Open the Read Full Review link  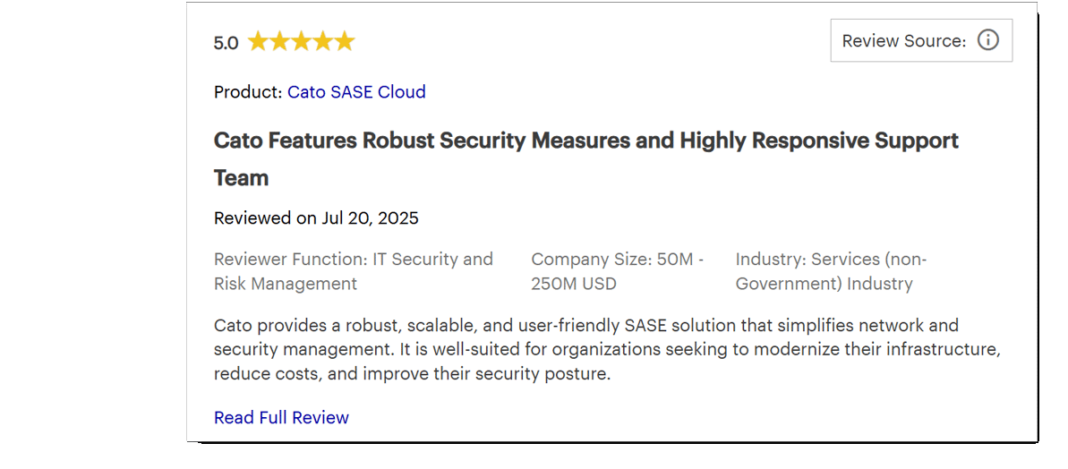point(281,417)
